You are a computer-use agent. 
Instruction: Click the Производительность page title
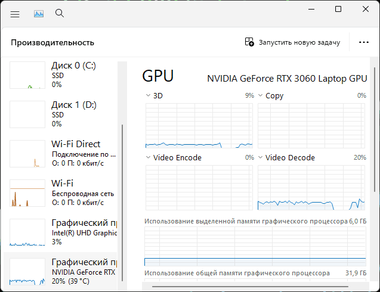(x=52, y=43)
